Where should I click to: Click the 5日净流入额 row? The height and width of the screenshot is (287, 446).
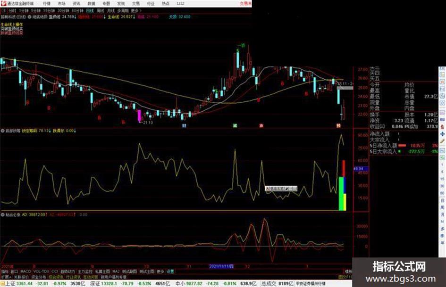404,146
